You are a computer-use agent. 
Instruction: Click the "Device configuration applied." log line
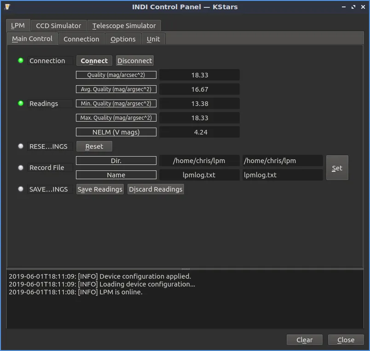[100, 276]
